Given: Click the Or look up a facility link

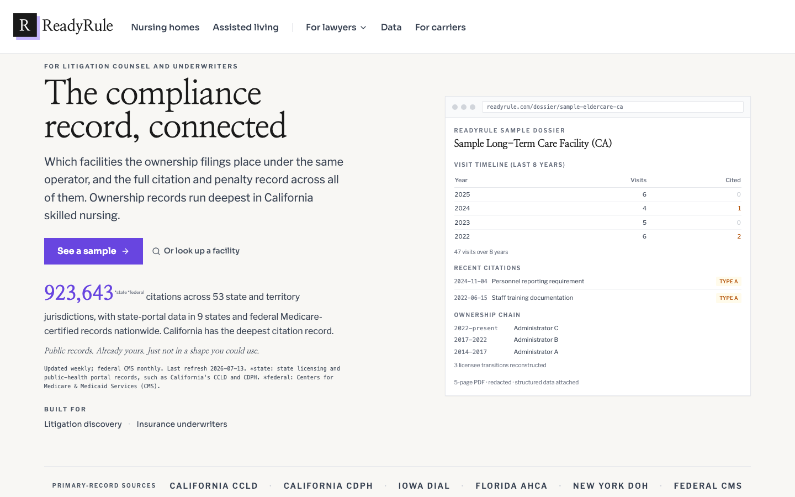Looking at the screenshot, I should pyautogui.click(x=196, y=251).
